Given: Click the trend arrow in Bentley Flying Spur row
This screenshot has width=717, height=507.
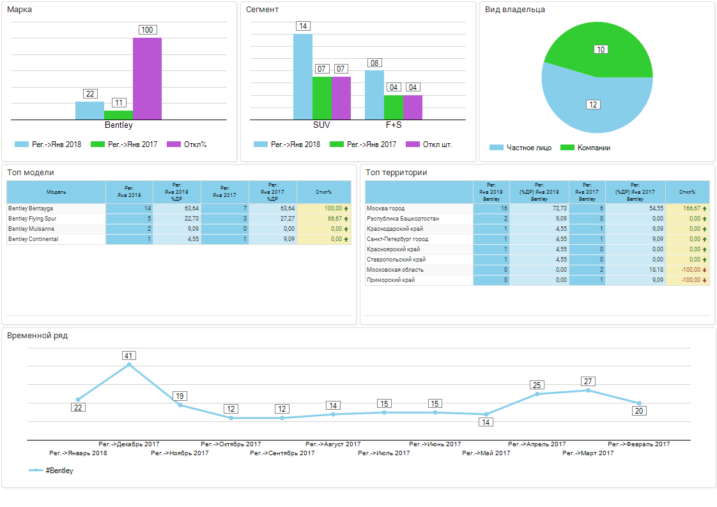Looking at the screenshot, I should click(x=346, y=219).
